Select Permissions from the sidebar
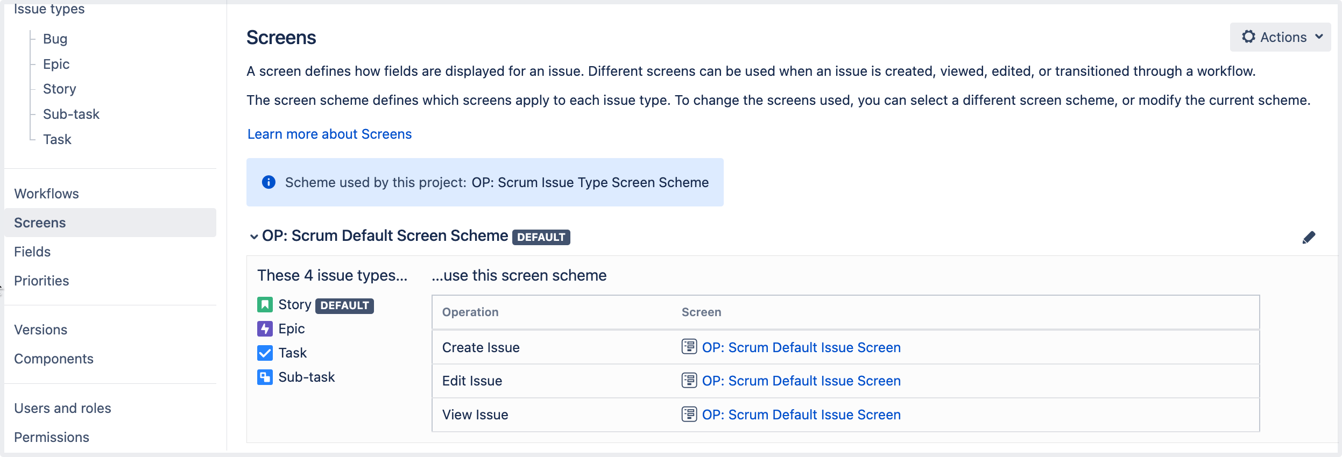 coord(52,437)
